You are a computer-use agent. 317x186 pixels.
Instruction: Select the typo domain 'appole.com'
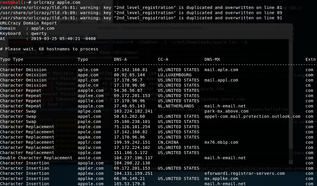click(91, 184)
